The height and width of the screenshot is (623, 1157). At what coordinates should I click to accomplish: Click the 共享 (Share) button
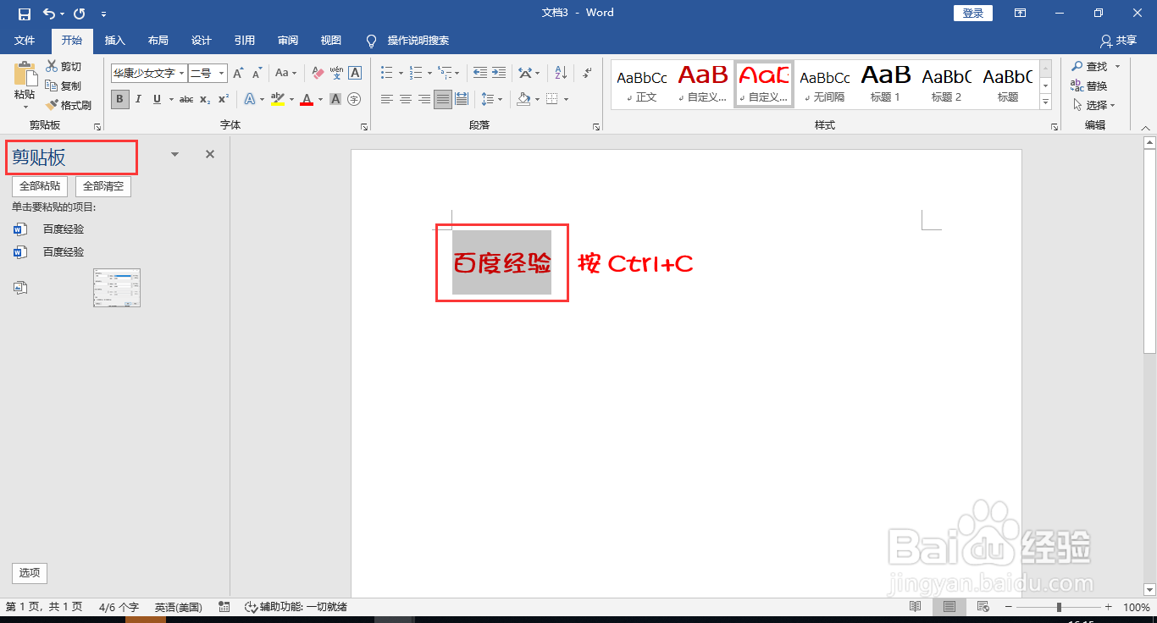coord(1118,41)
